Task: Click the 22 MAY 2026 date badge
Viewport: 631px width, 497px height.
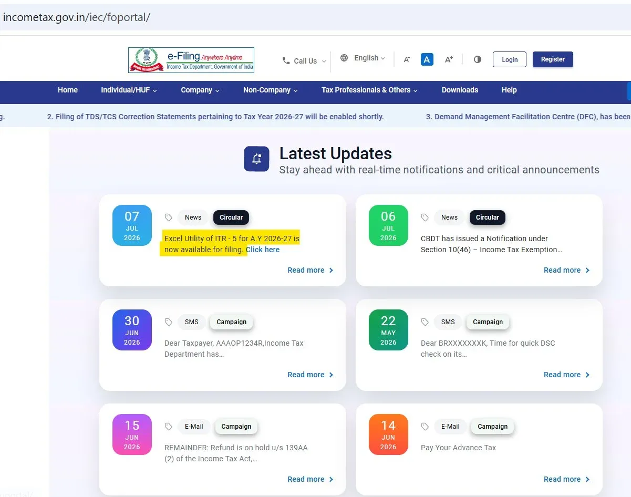Action: 388,330
